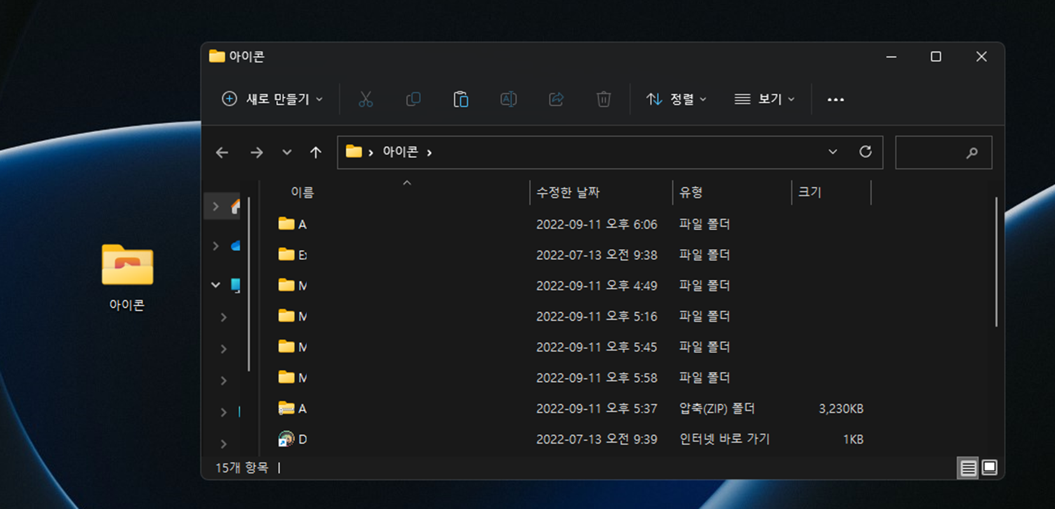
Task: Sort by the 유형 column header
Action: pyautogui.click(x=691, y=192)
